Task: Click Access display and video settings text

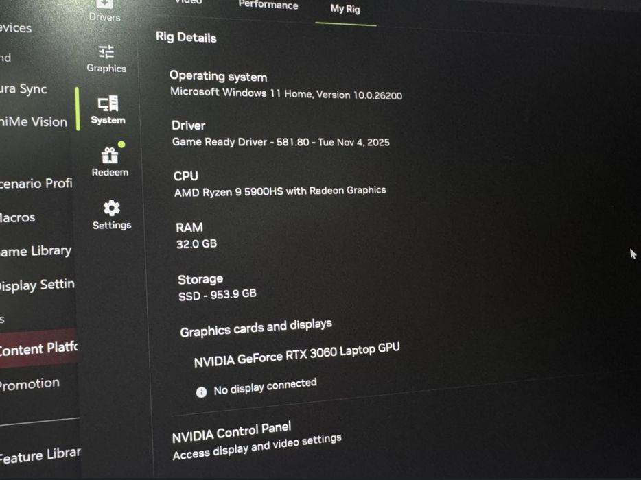Action: pos(257,447)
